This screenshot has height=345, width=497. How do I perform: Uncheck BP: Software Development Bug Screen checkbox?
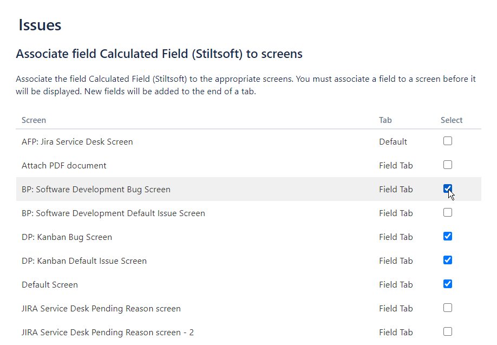click(x=447, y=189)
